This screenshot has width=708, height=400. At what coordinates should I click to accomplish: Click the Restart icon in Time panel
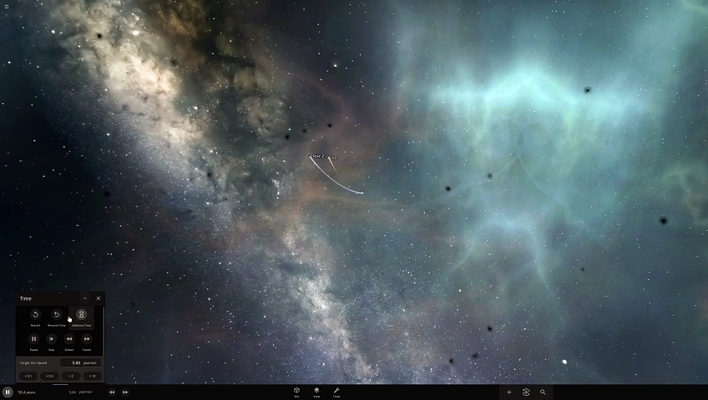point(35,315)
